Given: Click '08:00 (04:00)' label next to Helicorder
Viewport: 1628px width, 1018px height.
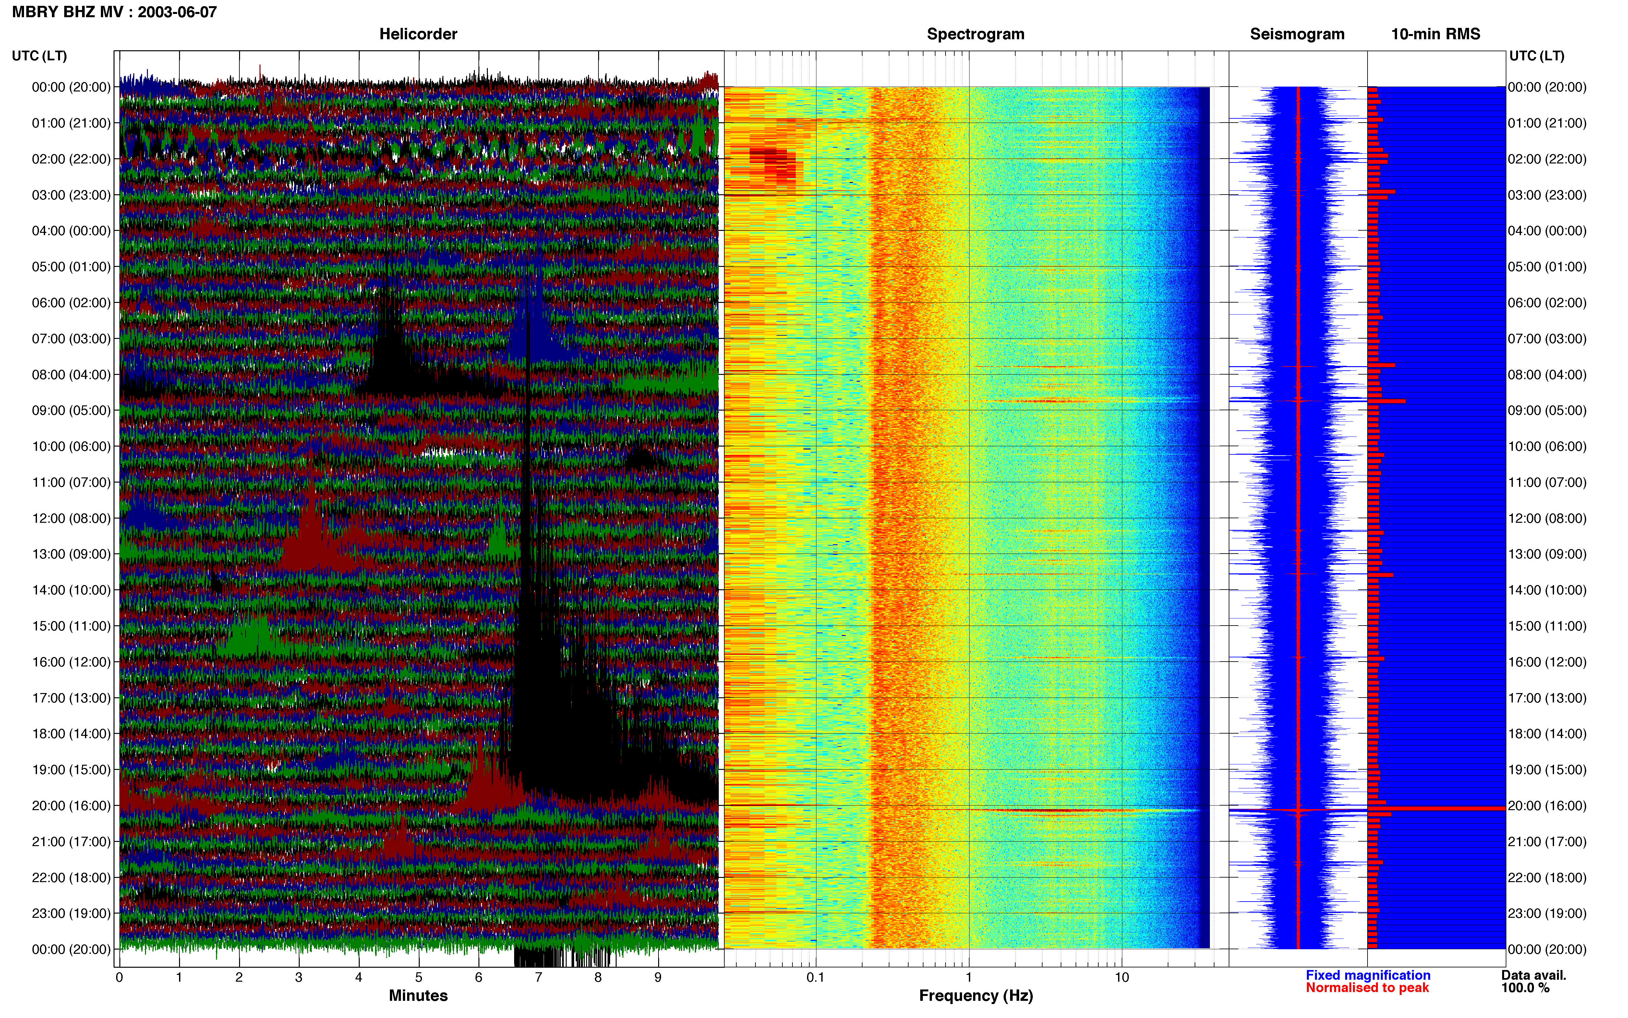Looking at the screenshot, I should pyautogui.click(x=71, y=375).
